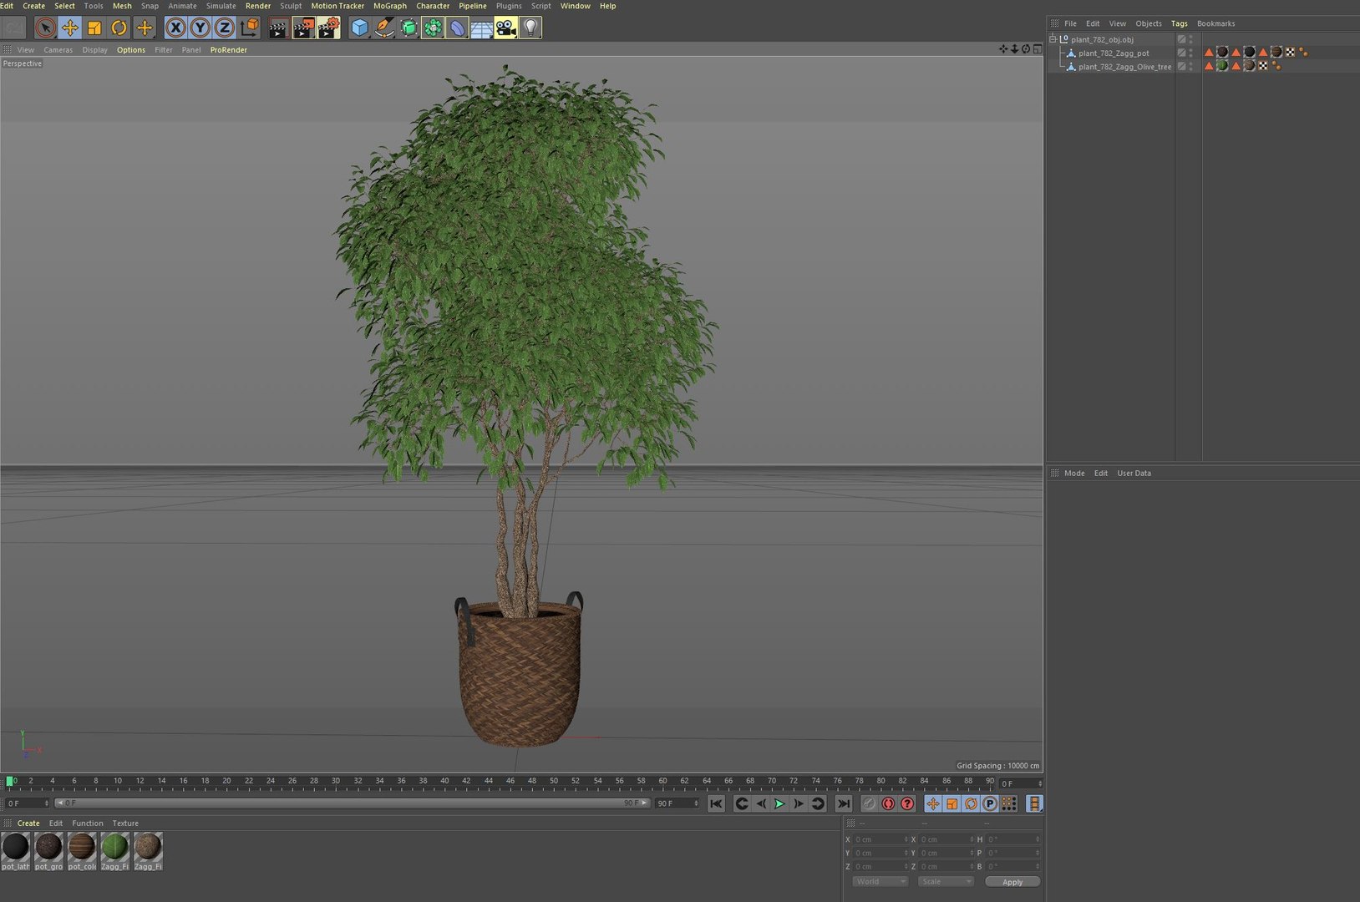
Task: Toggle Position keyframe recording in timeline
Action: coord(932,803)
